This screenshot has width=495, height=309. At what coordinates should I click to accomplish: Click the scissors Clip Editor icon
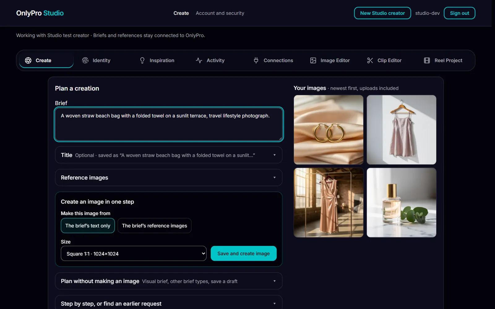pyautogui.click(x=370, y=61)
